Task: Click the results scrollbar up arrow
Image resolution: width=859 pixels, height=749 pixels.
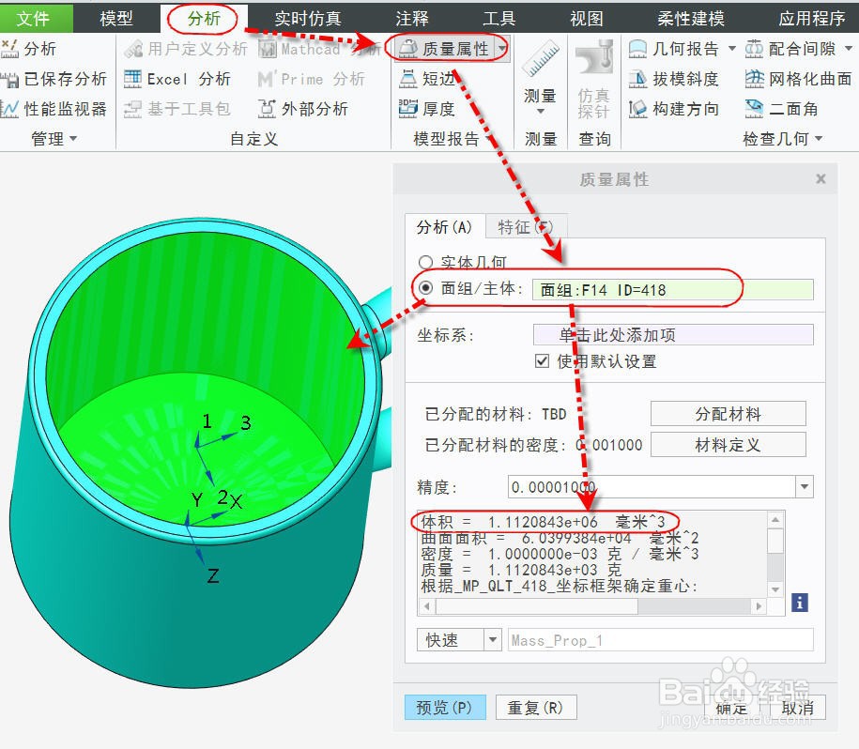Action: coord(775,520)
